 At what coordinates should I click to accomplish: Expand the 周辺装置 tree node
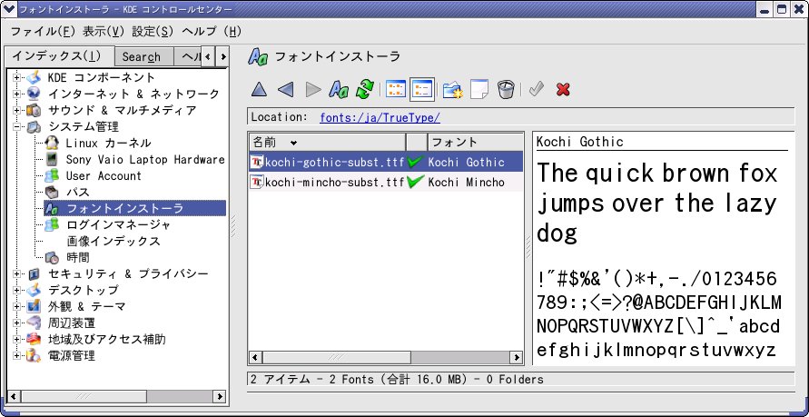click(17, 323)
